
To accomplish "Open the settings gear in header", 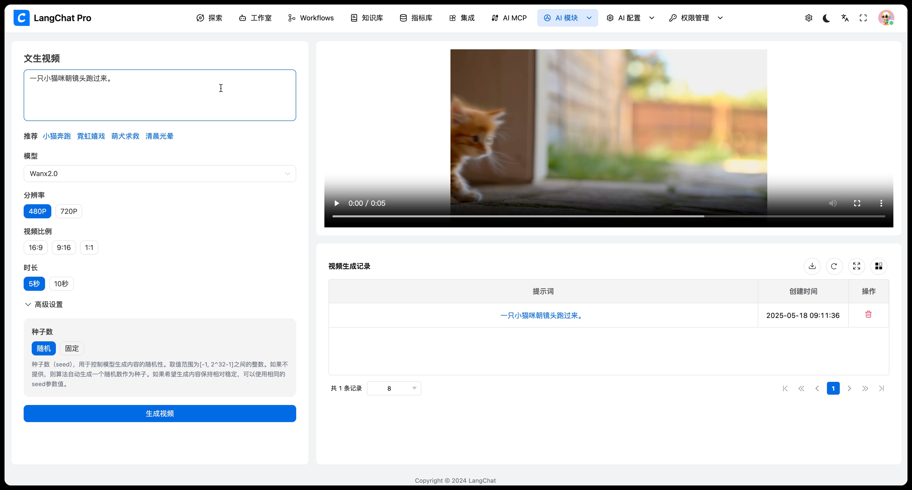I will (x=809, y=18).
